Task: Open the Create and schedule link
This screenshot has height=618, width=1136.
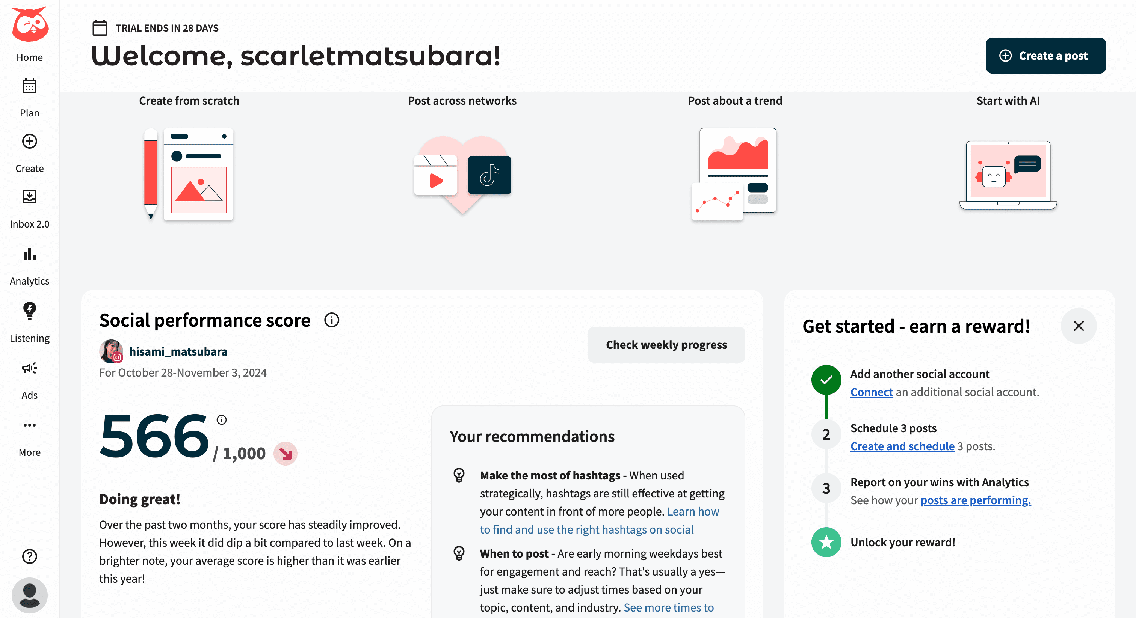Action: (902, 446)
